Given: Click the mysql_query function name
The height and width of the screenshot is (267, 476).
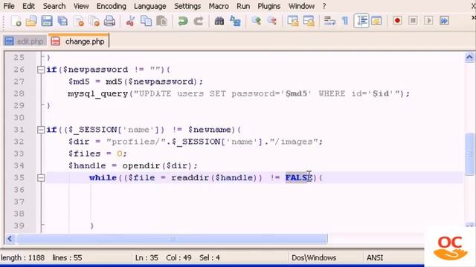Looking at the screenshot, I should click(x=97, y=94).
